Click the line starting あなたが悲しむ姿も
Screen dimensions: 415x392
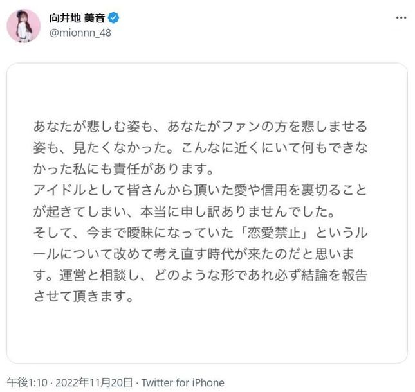(x=201, y=123)
